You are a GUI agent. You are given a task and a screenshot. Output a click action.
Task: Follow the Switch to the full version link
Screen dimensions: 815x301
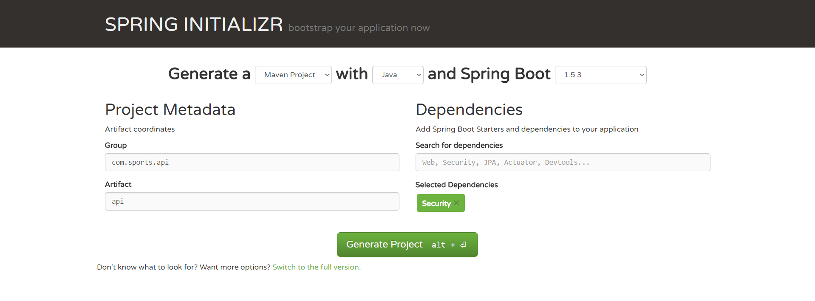click(x=317, y=267)
